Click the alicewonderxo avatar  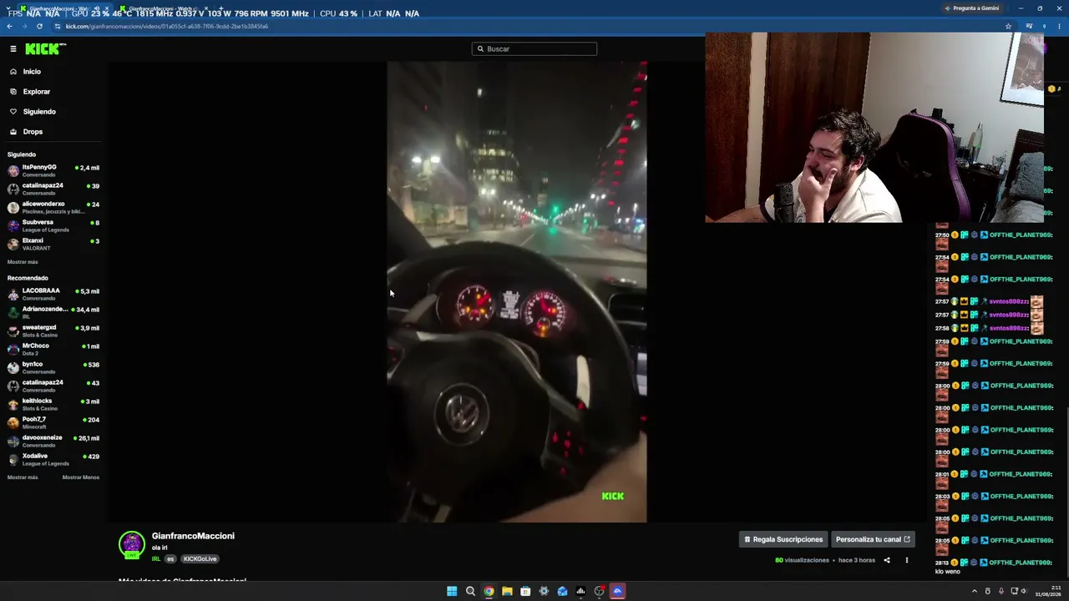click(x=13, y=207)
